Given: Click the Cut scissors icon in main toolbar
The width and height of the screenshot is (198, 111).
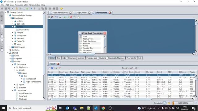Looking at the screenshot, I should 39,9.
